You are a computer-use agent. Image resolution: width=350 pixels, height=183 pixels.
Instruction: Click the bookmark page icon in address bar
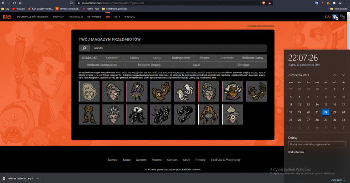71,3
